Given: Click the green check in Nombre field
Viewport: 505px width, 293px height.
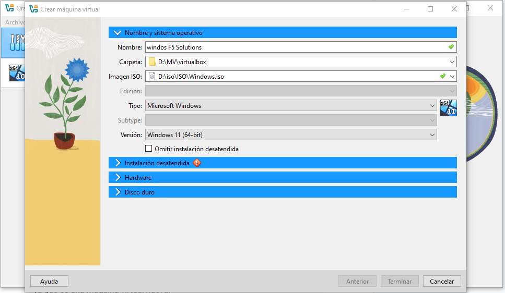Looking at the screenshot, I should click(451, 47).
